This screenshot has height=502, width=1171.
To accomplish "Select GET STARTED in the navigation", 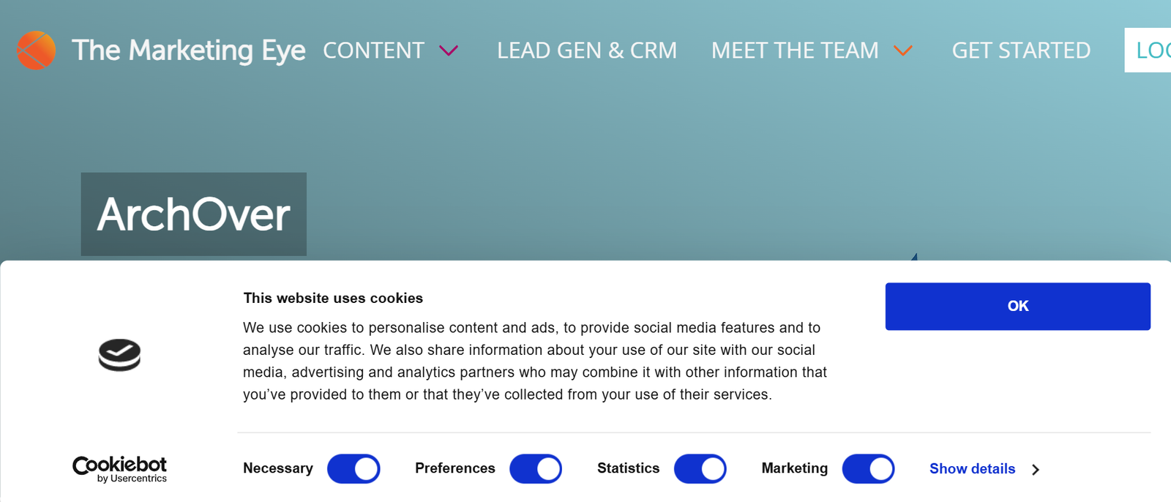I will click(x=1021, y=50).
